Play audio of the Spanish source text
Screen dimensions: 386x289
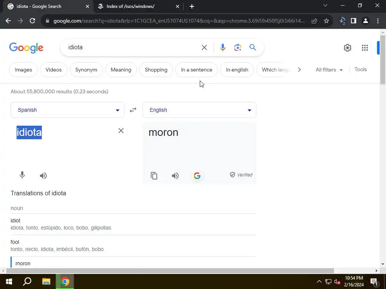point(43,175)
